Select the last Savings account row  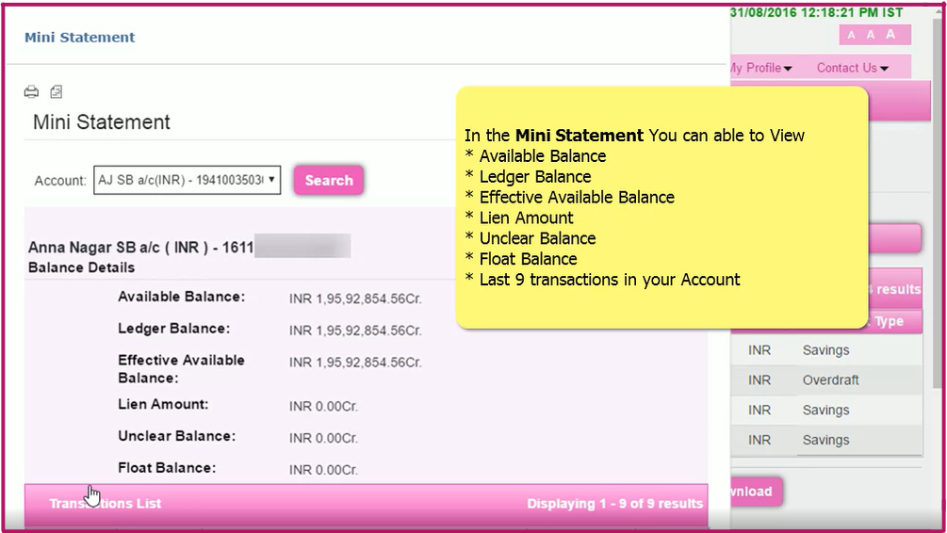(x=825, y=440)
